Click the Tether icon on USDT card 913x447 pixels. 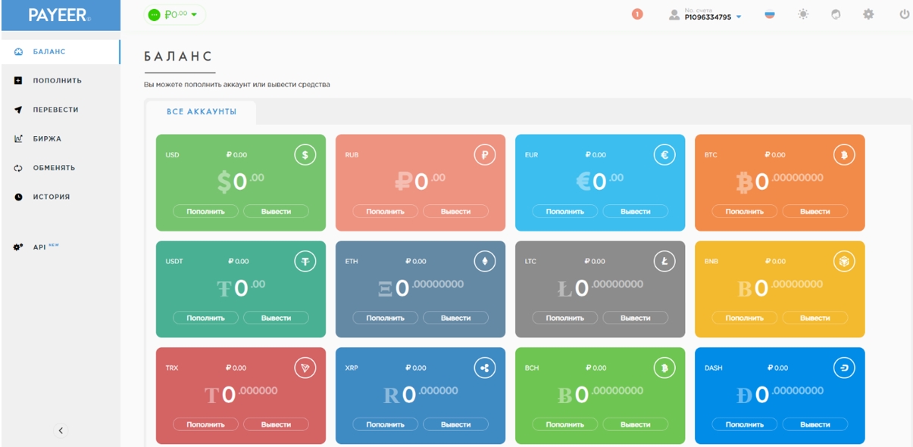pos(305,262)
